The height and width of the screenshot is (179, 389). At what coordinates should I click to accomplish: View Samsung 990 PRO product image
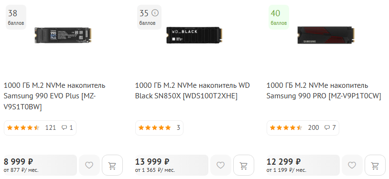pos(325,35)
